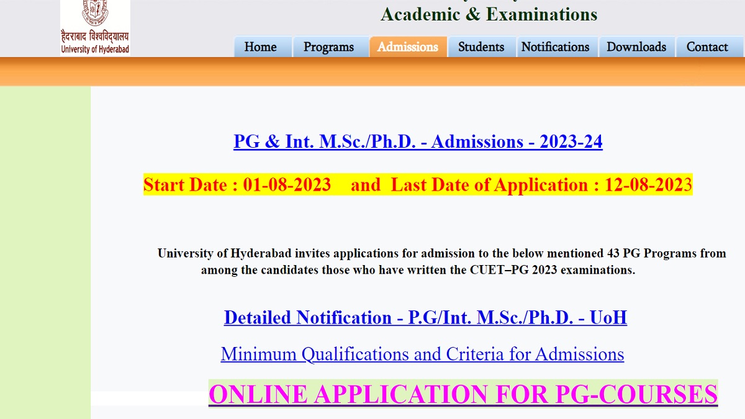Click the Academic & Examinations heading

coord(489,14)
